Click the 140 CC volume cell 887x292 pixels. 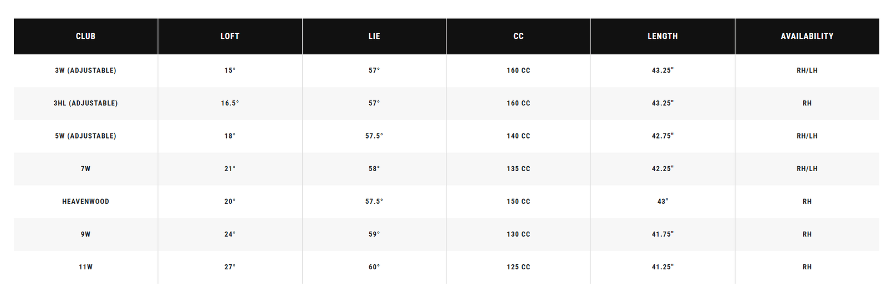click(518, 136)
